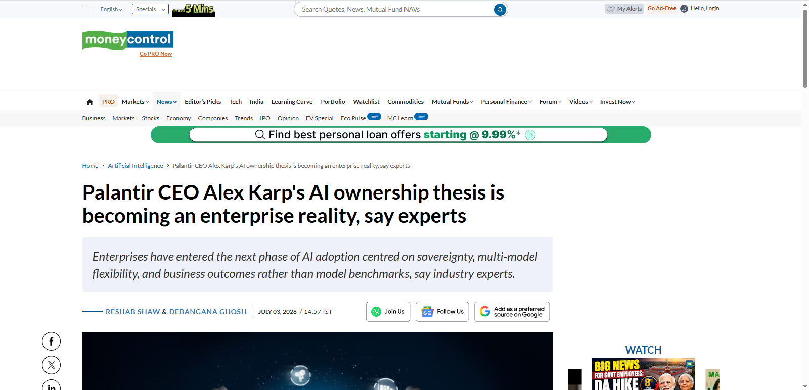This screenshot has width=809, height=390.
Task: Click the Join Us WhatsApp button
Action: coord(388,312)
